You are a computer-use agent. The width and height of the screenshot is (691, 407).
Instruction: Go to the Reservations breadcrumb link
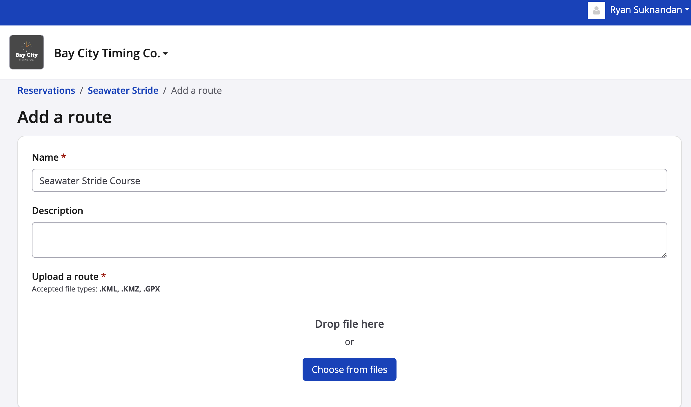[x=46, y=91]
